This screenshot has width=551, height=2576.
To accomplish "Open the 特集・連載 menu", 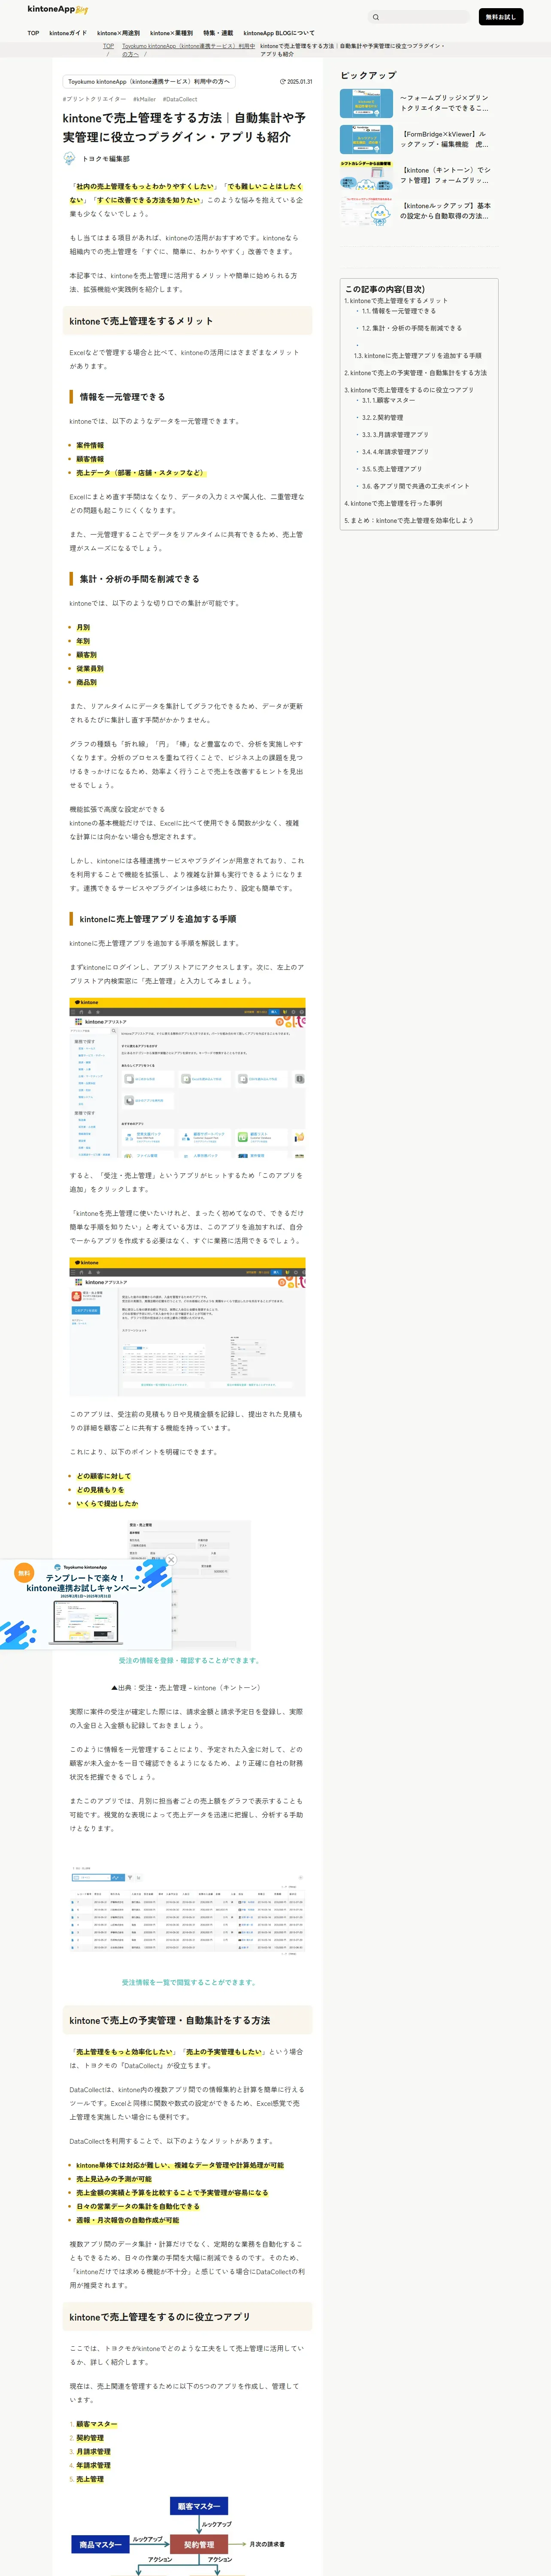I will tap(218, 33).
